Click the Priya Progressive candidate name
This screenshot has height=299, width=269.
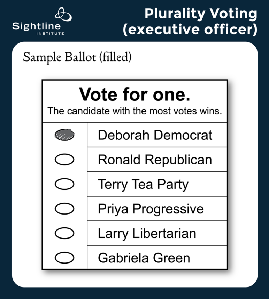[x=151, y=209]
